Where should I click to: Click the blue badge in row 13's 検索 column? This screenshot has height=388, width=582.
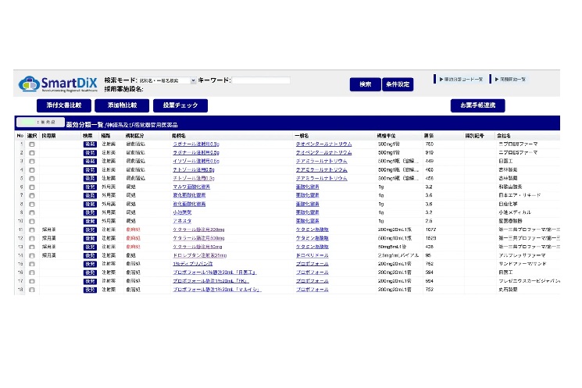(90, 247)
